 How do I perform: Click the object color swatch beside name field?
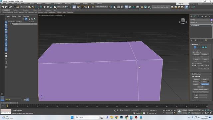(211, 20)
